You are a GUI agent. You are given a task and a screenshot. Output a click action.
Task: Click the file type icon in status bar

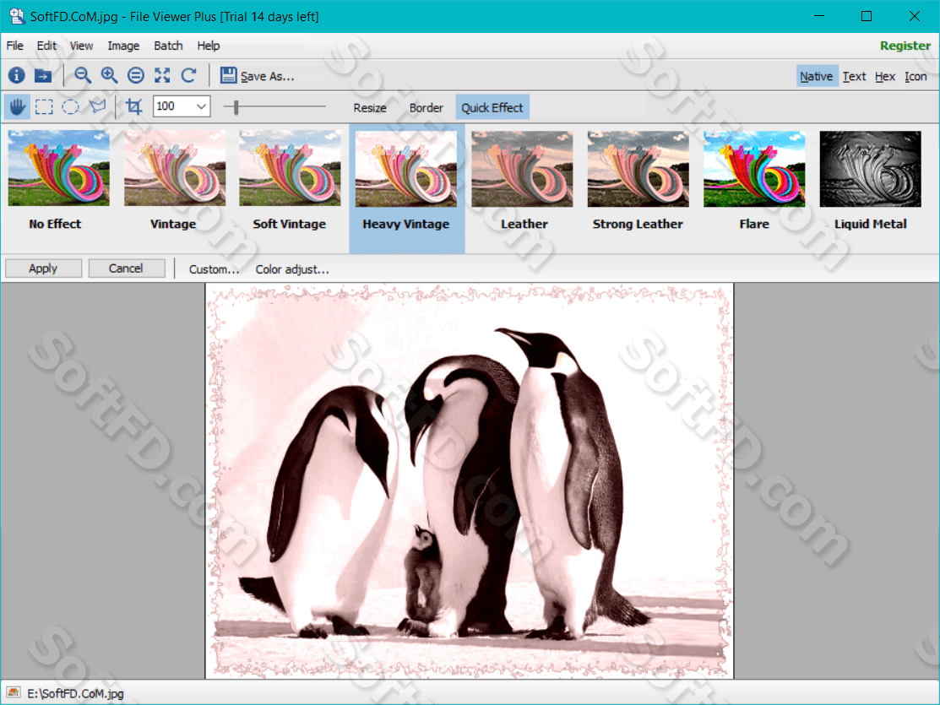coord(14,693)
